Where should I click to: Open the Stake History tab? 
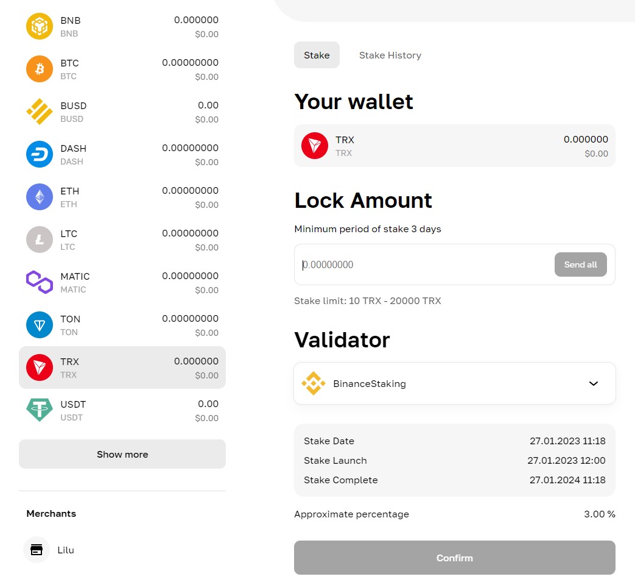[390, 55]
